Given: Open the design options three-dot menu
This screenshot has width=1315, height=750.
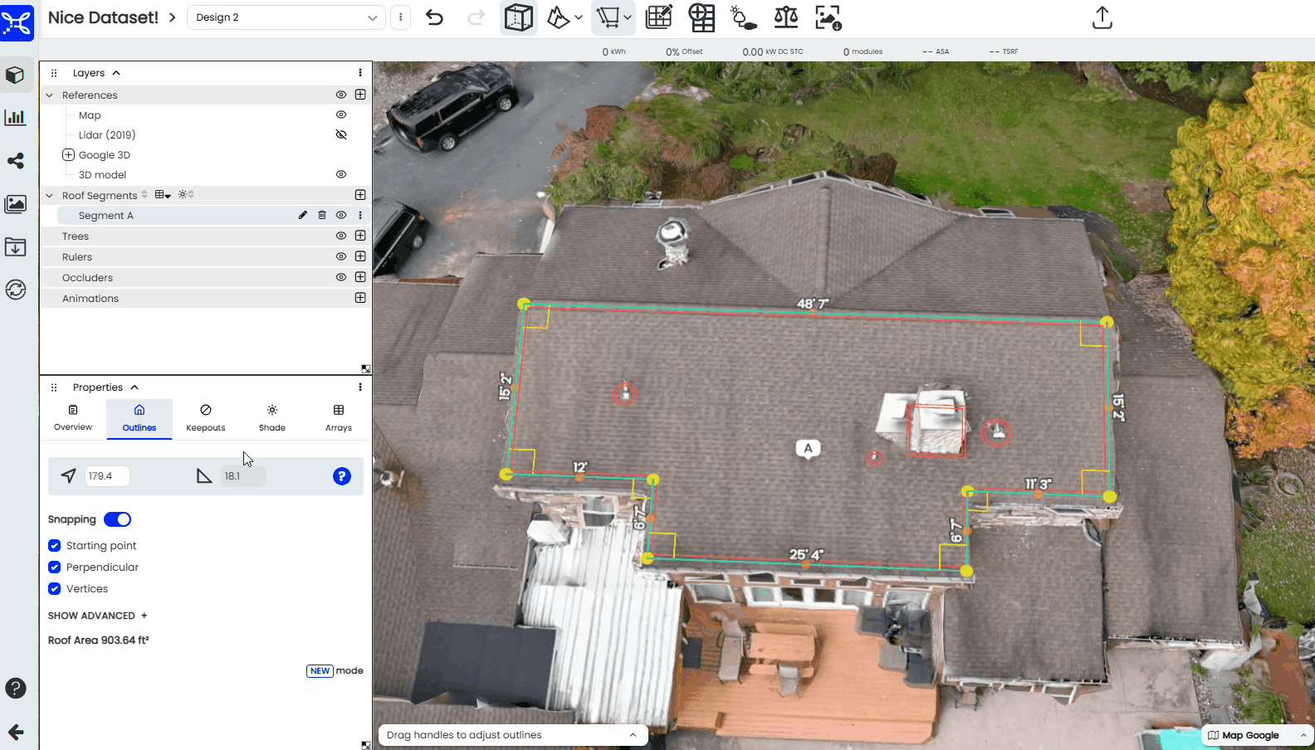Looking at the screenshot, I should (401, 17).
